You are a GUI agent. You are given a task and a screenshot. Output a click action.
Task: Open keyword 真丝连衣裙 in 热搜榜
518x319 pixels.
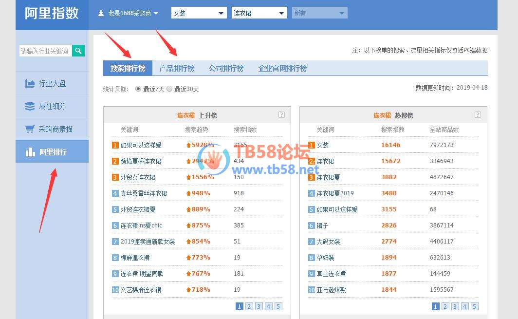[331, 274]
